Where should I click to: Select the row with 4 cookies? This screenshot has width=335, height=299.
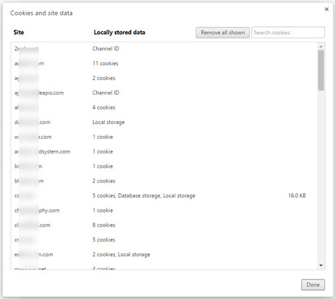click(x=164, y=107)
